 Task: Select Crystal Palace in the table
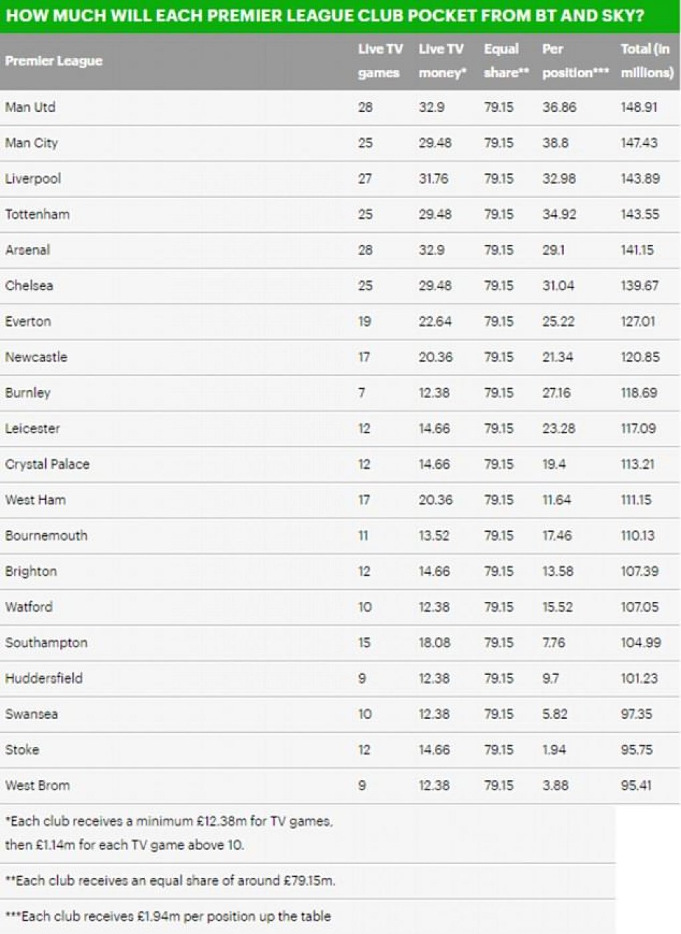pos(47,464)
